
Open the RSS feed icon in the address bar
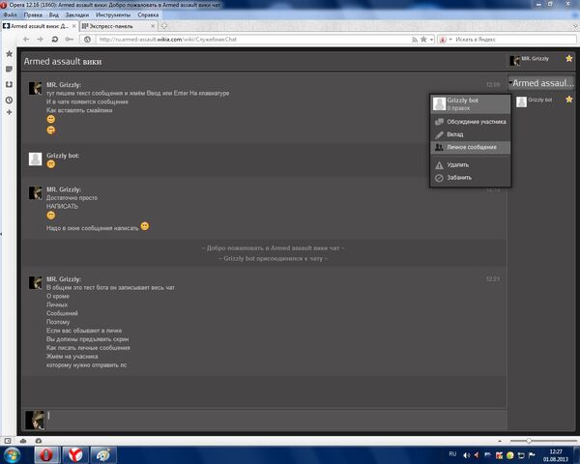(415, 40)
